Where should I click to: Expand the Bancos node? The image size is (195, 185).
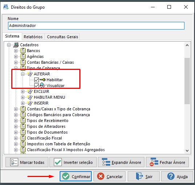[16, 51]
